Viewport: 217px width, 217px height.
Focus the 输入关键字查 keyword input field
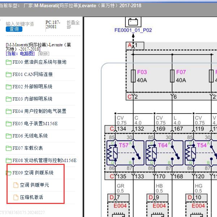[20, 24]
